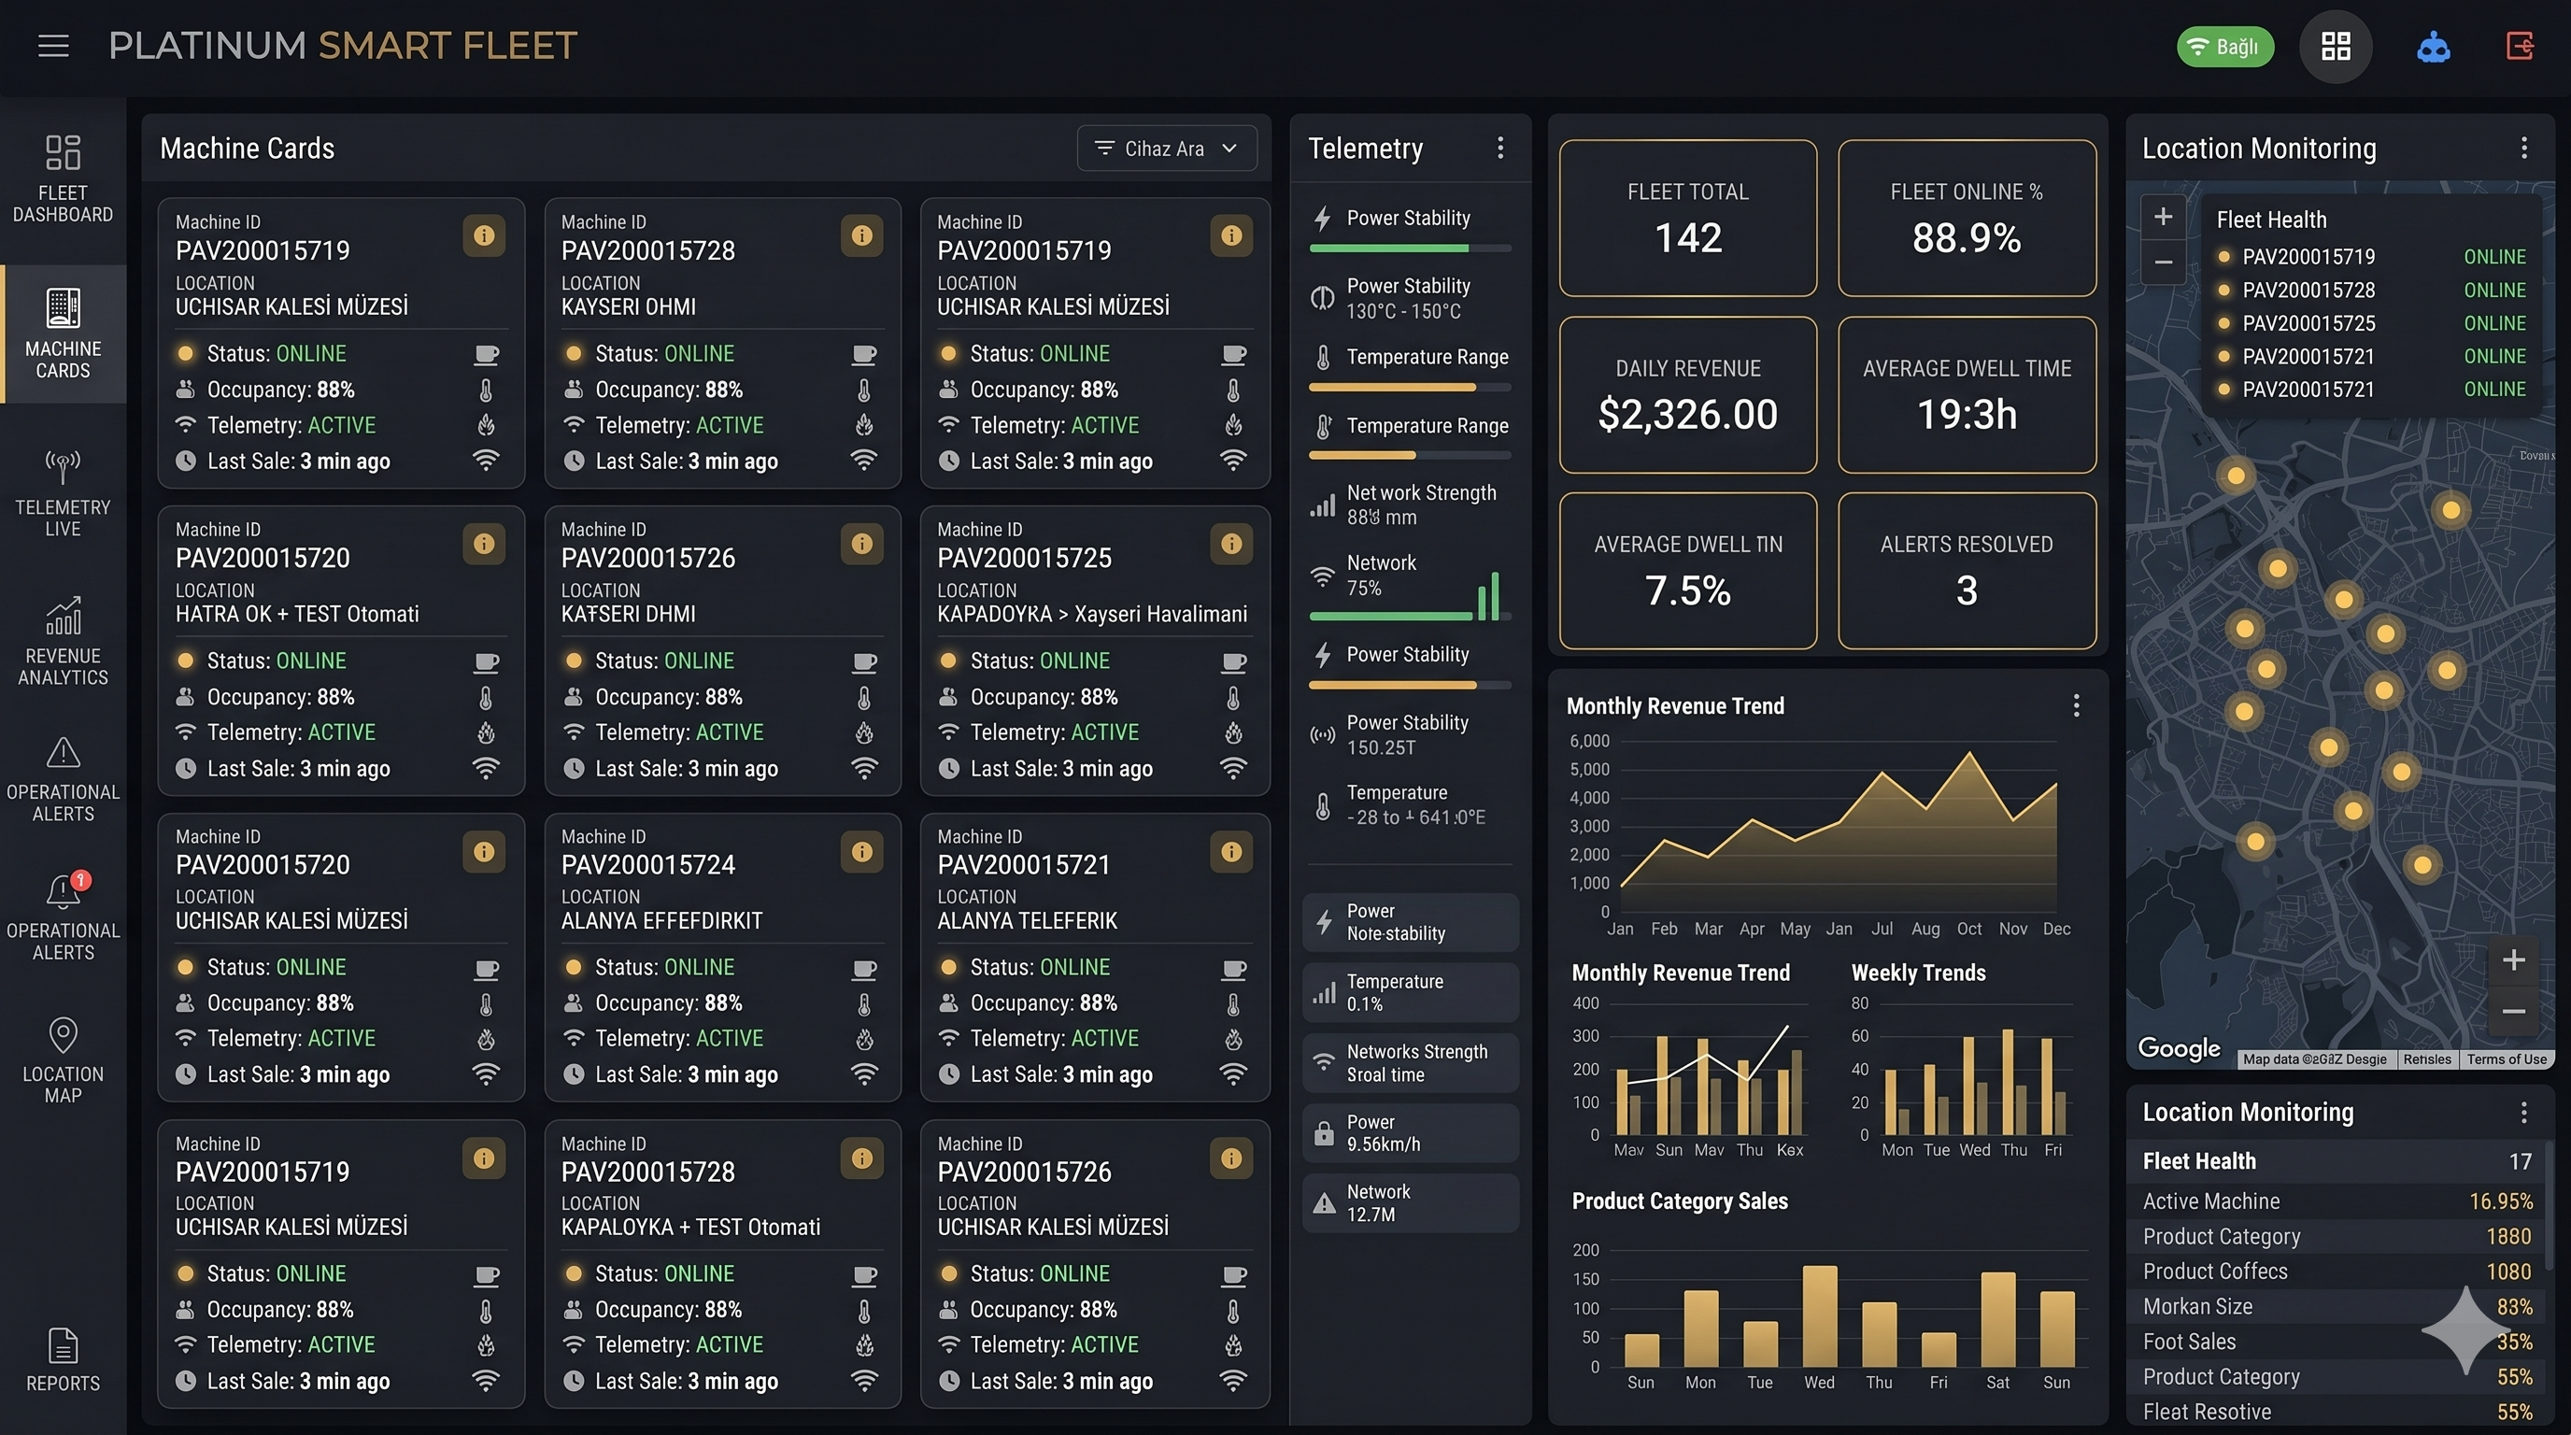
Task: Click the FLEET TOTAL 142 card
Action: tap(1688, 218)
